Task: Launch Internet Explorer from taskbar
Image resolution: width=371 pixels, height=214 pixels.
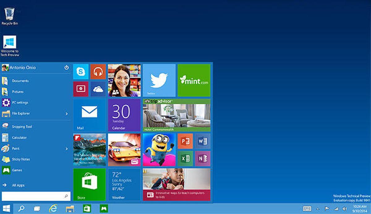Action: click(x=53, y=208)
